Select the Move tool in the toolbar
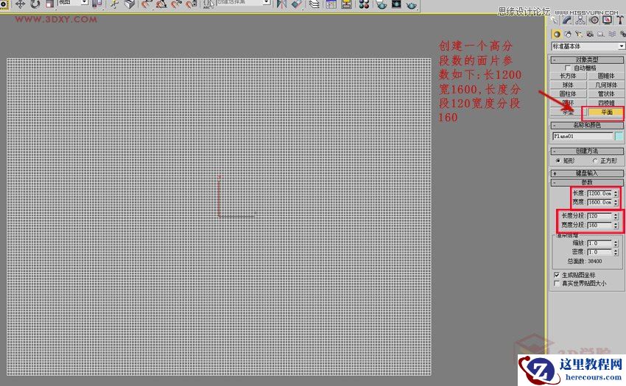This screenshot has width=626, height=386. [20, 4]
